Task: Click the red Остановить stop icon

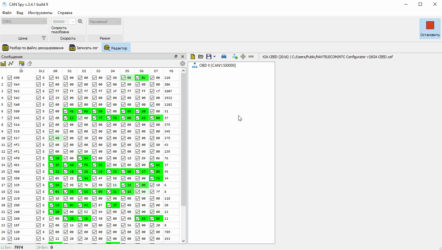Action: 430,26
